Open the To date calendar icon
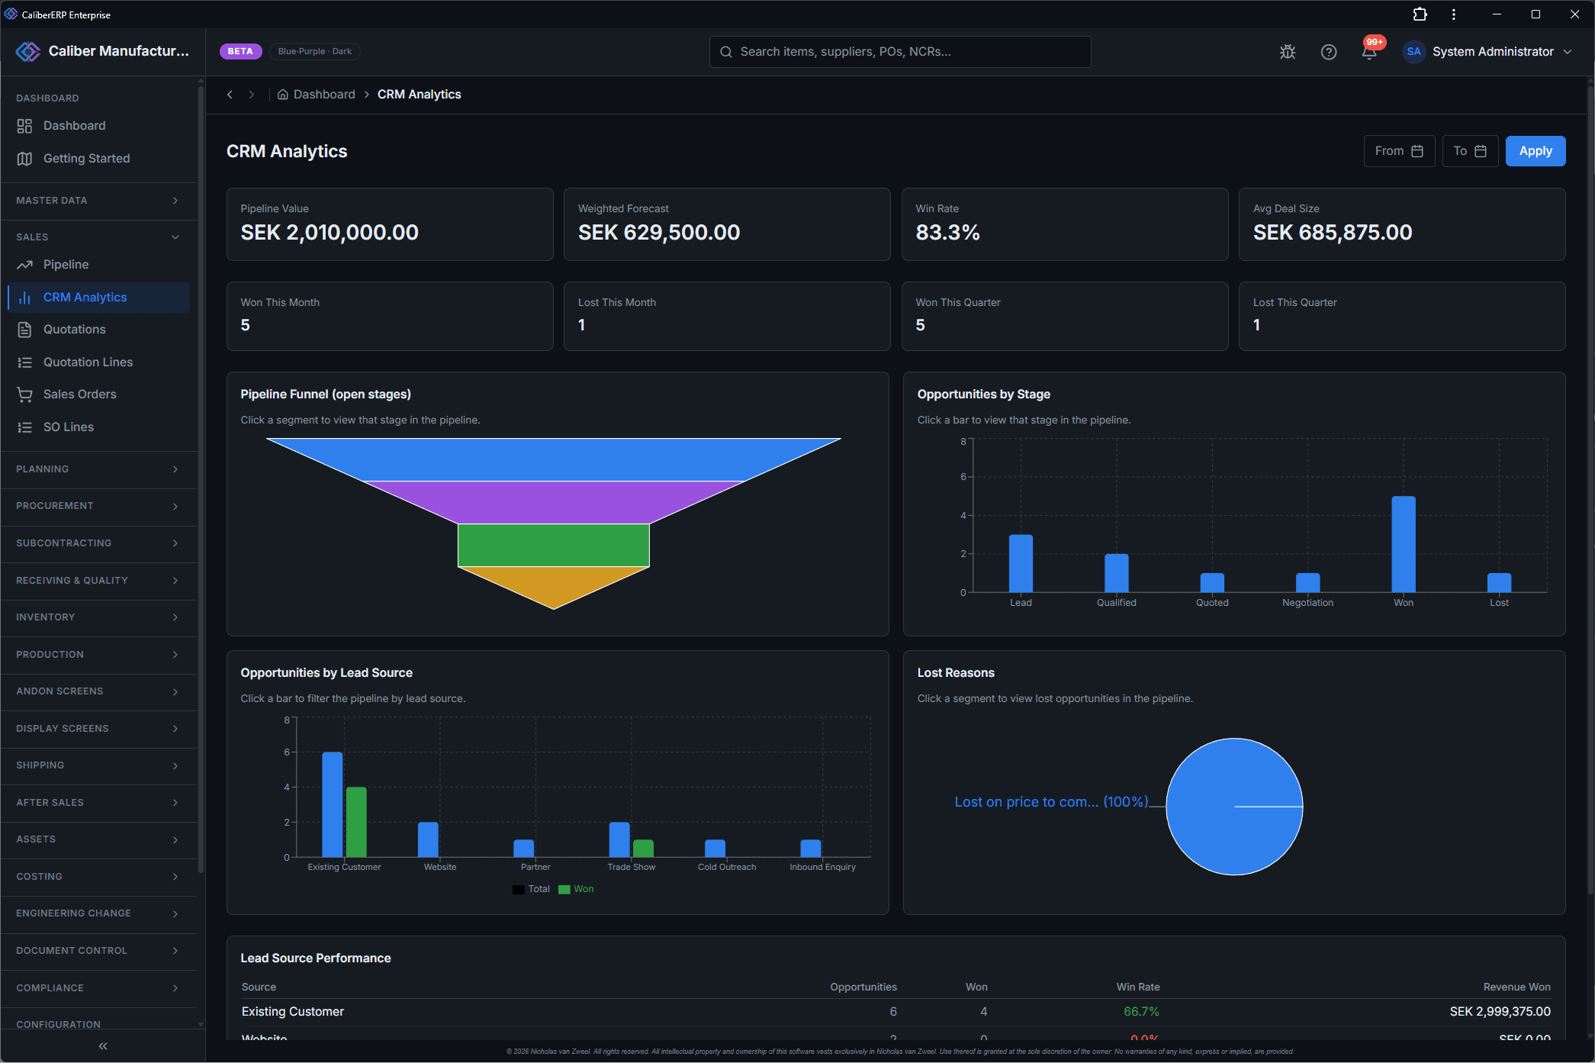 pyautogui.click(x=1481, y=151)
